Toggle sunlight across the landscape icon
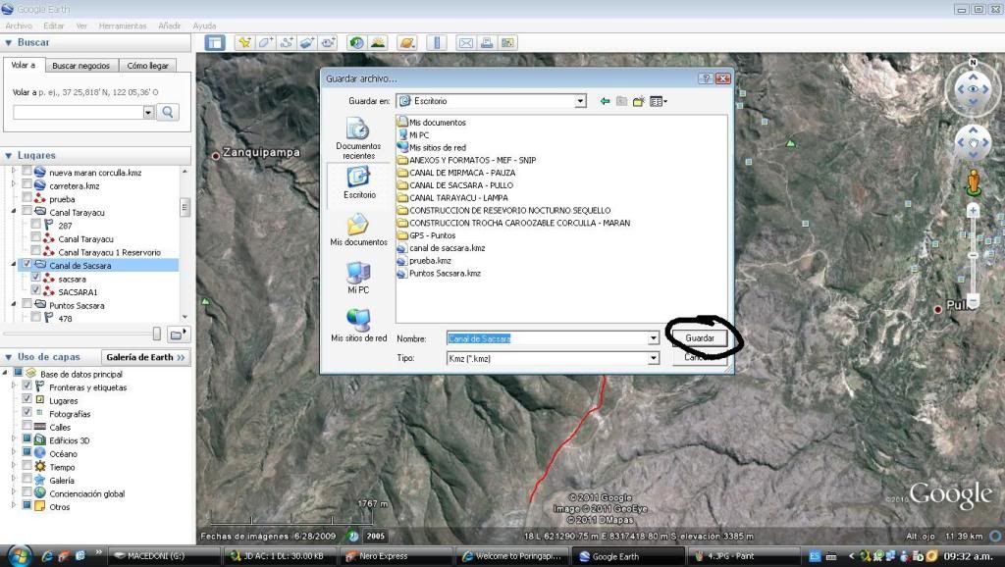Screen dimensions: 1005x567 point(378,43)
